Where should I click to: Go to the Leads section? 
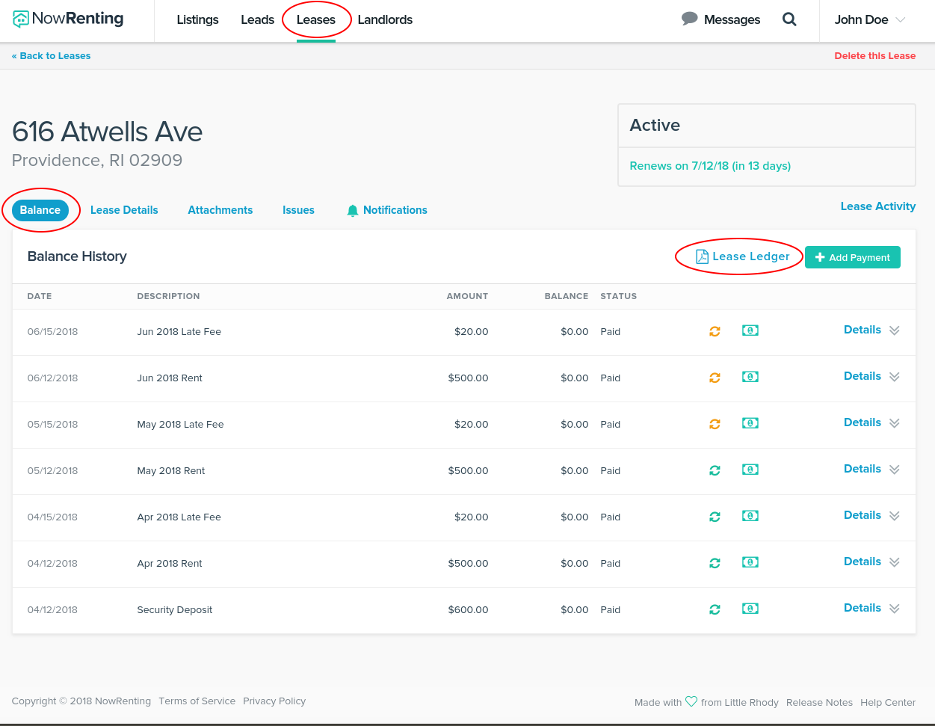[x=257, y=19]
